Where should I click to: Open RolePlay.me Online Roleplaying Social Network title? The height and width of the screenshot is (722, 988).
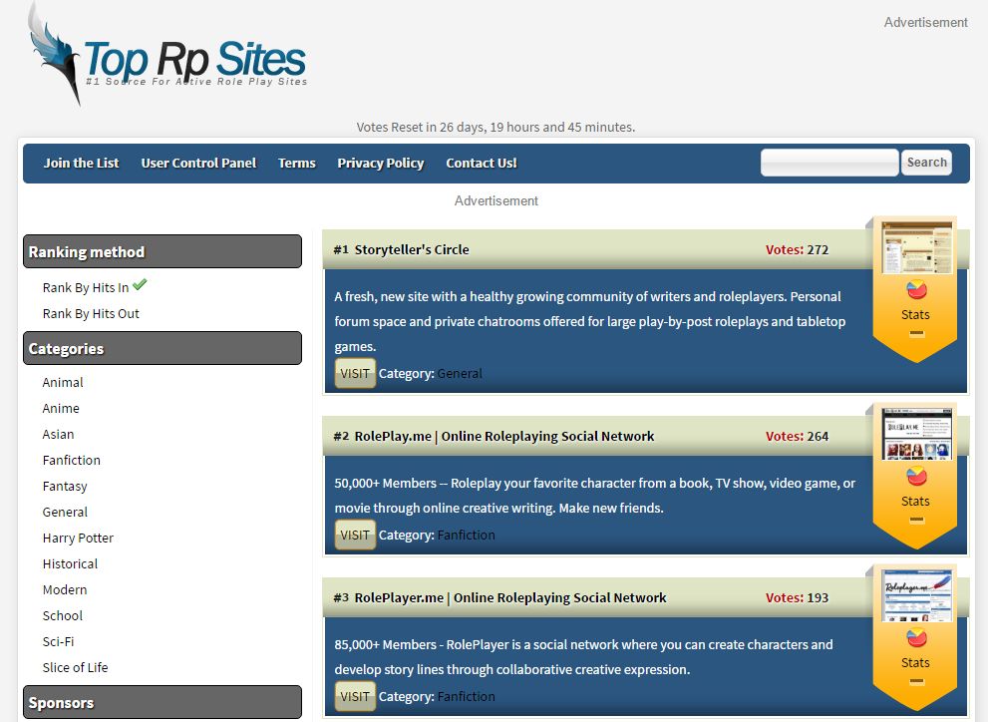click(x=504, y=436)
